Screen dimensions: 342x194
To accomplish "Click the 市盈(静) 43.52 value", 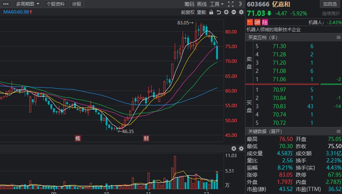I will tap(286, 189).
